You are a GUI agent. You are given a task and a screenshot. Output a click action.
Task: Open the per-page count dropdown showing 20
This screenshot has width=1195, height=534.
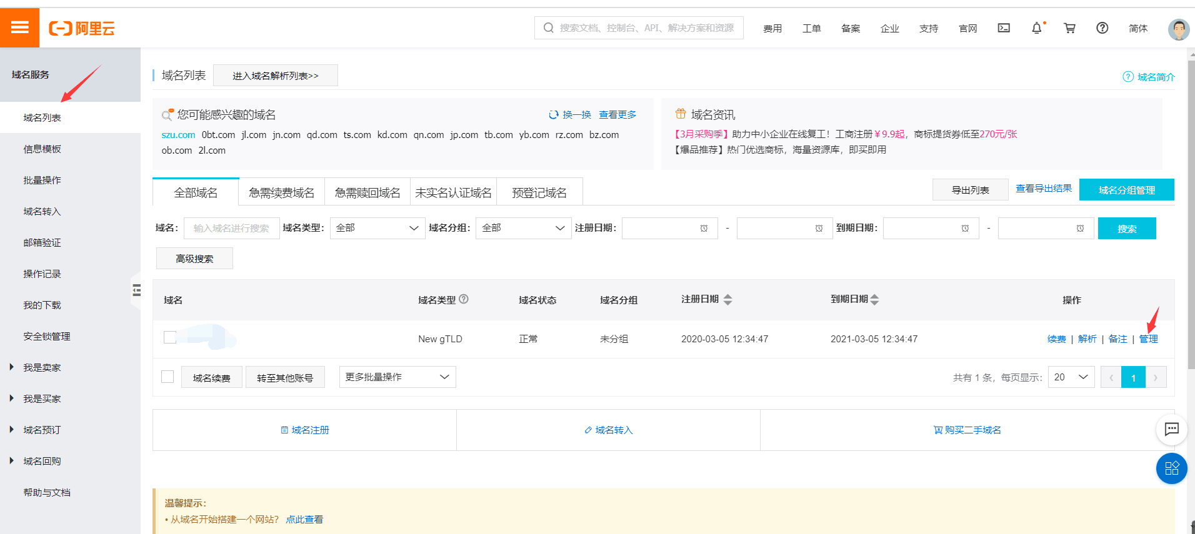coord(1071,377)
